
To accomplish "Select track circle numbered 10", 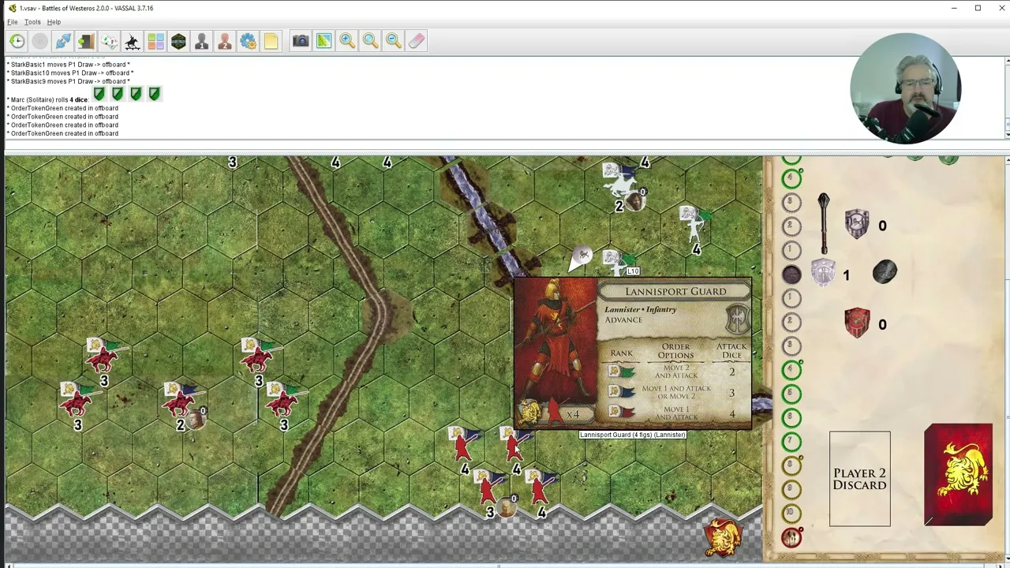I will click(791, 514).
